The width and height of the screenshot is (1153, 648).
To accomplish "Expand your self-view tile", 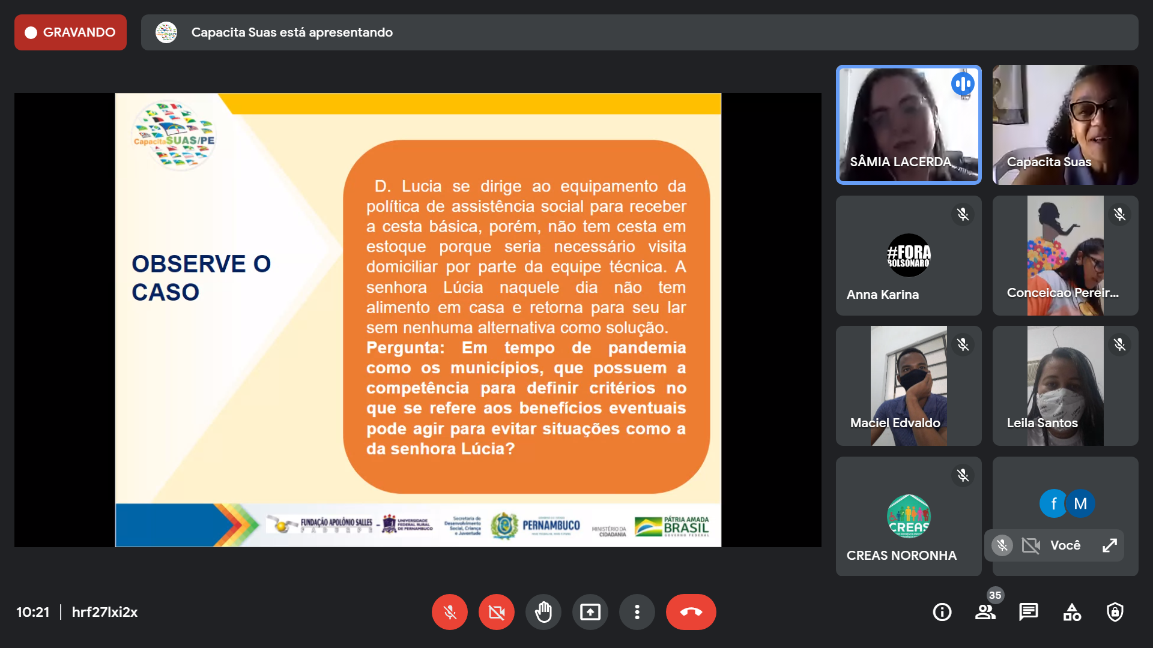I will tap(1109, 545).
